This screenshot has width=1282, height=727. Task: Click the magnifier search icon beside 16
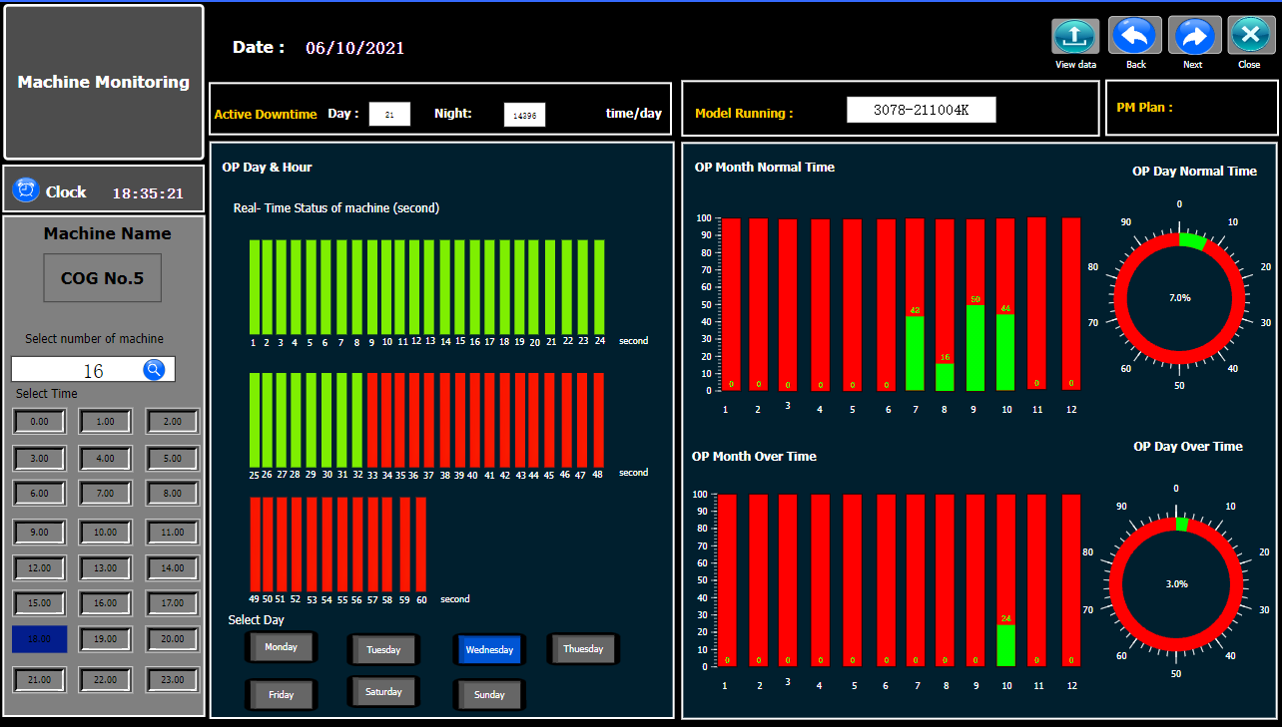point(154,369)
